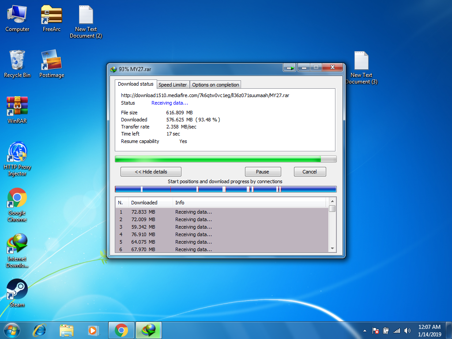
Task: Select connection row 72.009 MB
Action: pos(222,219)
